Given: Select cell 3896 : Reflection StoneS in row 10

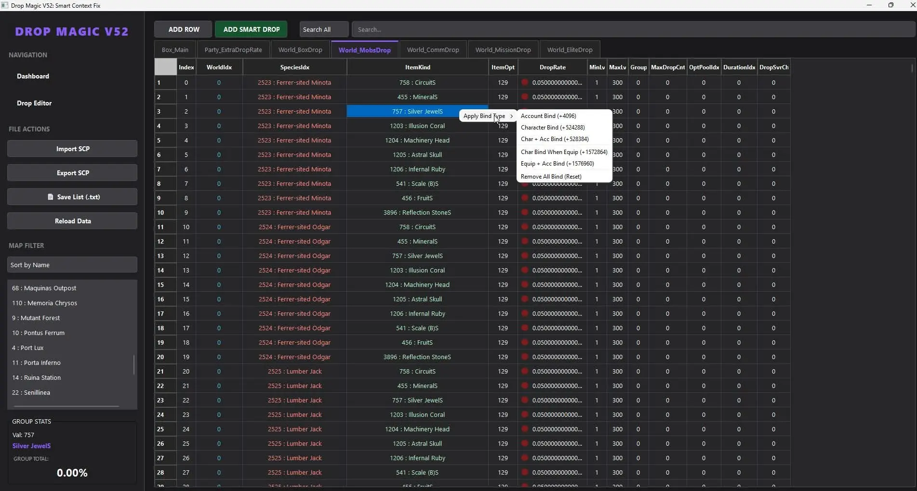Looking at the screenshot, I should pyautogui.click(x=417, y=212).
